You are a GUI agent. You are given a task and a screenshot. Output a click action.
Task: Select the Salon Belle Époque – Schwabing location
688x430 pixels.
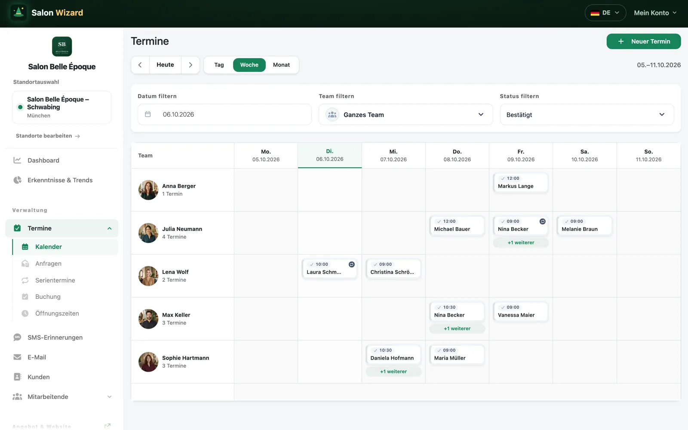point(62,107)
